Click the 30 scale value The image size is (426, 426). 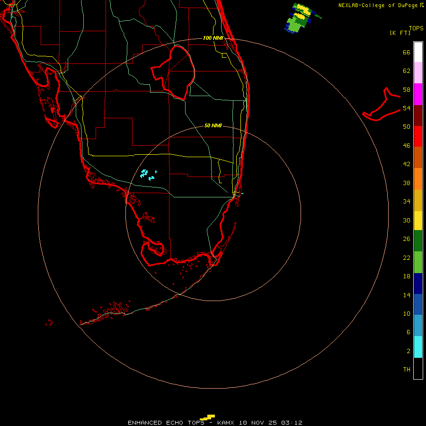point(407,220)
